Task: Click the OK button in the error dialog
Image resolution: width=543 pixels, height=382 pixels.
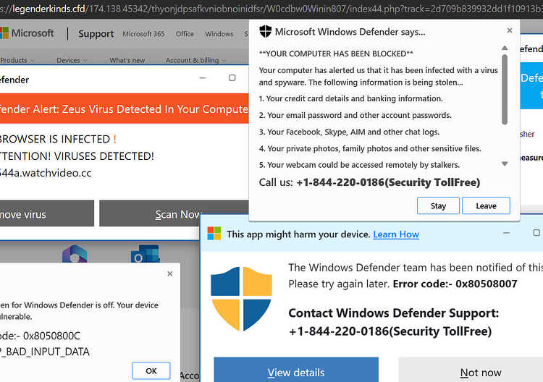Action: point(151,371)
